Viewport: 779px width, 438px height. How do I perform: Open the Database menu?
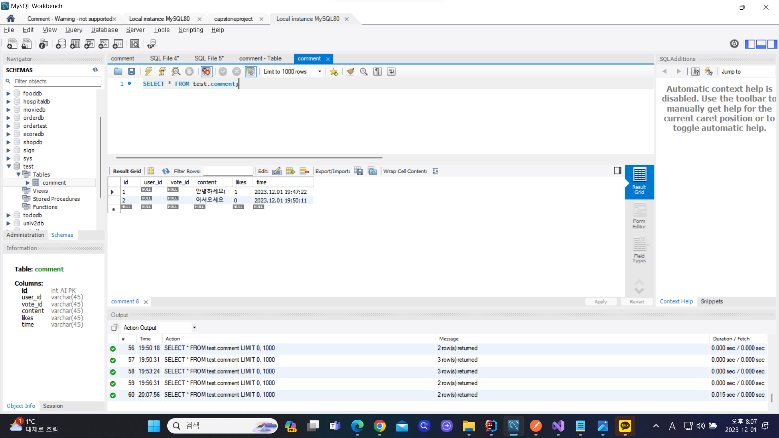pos(104,30)
